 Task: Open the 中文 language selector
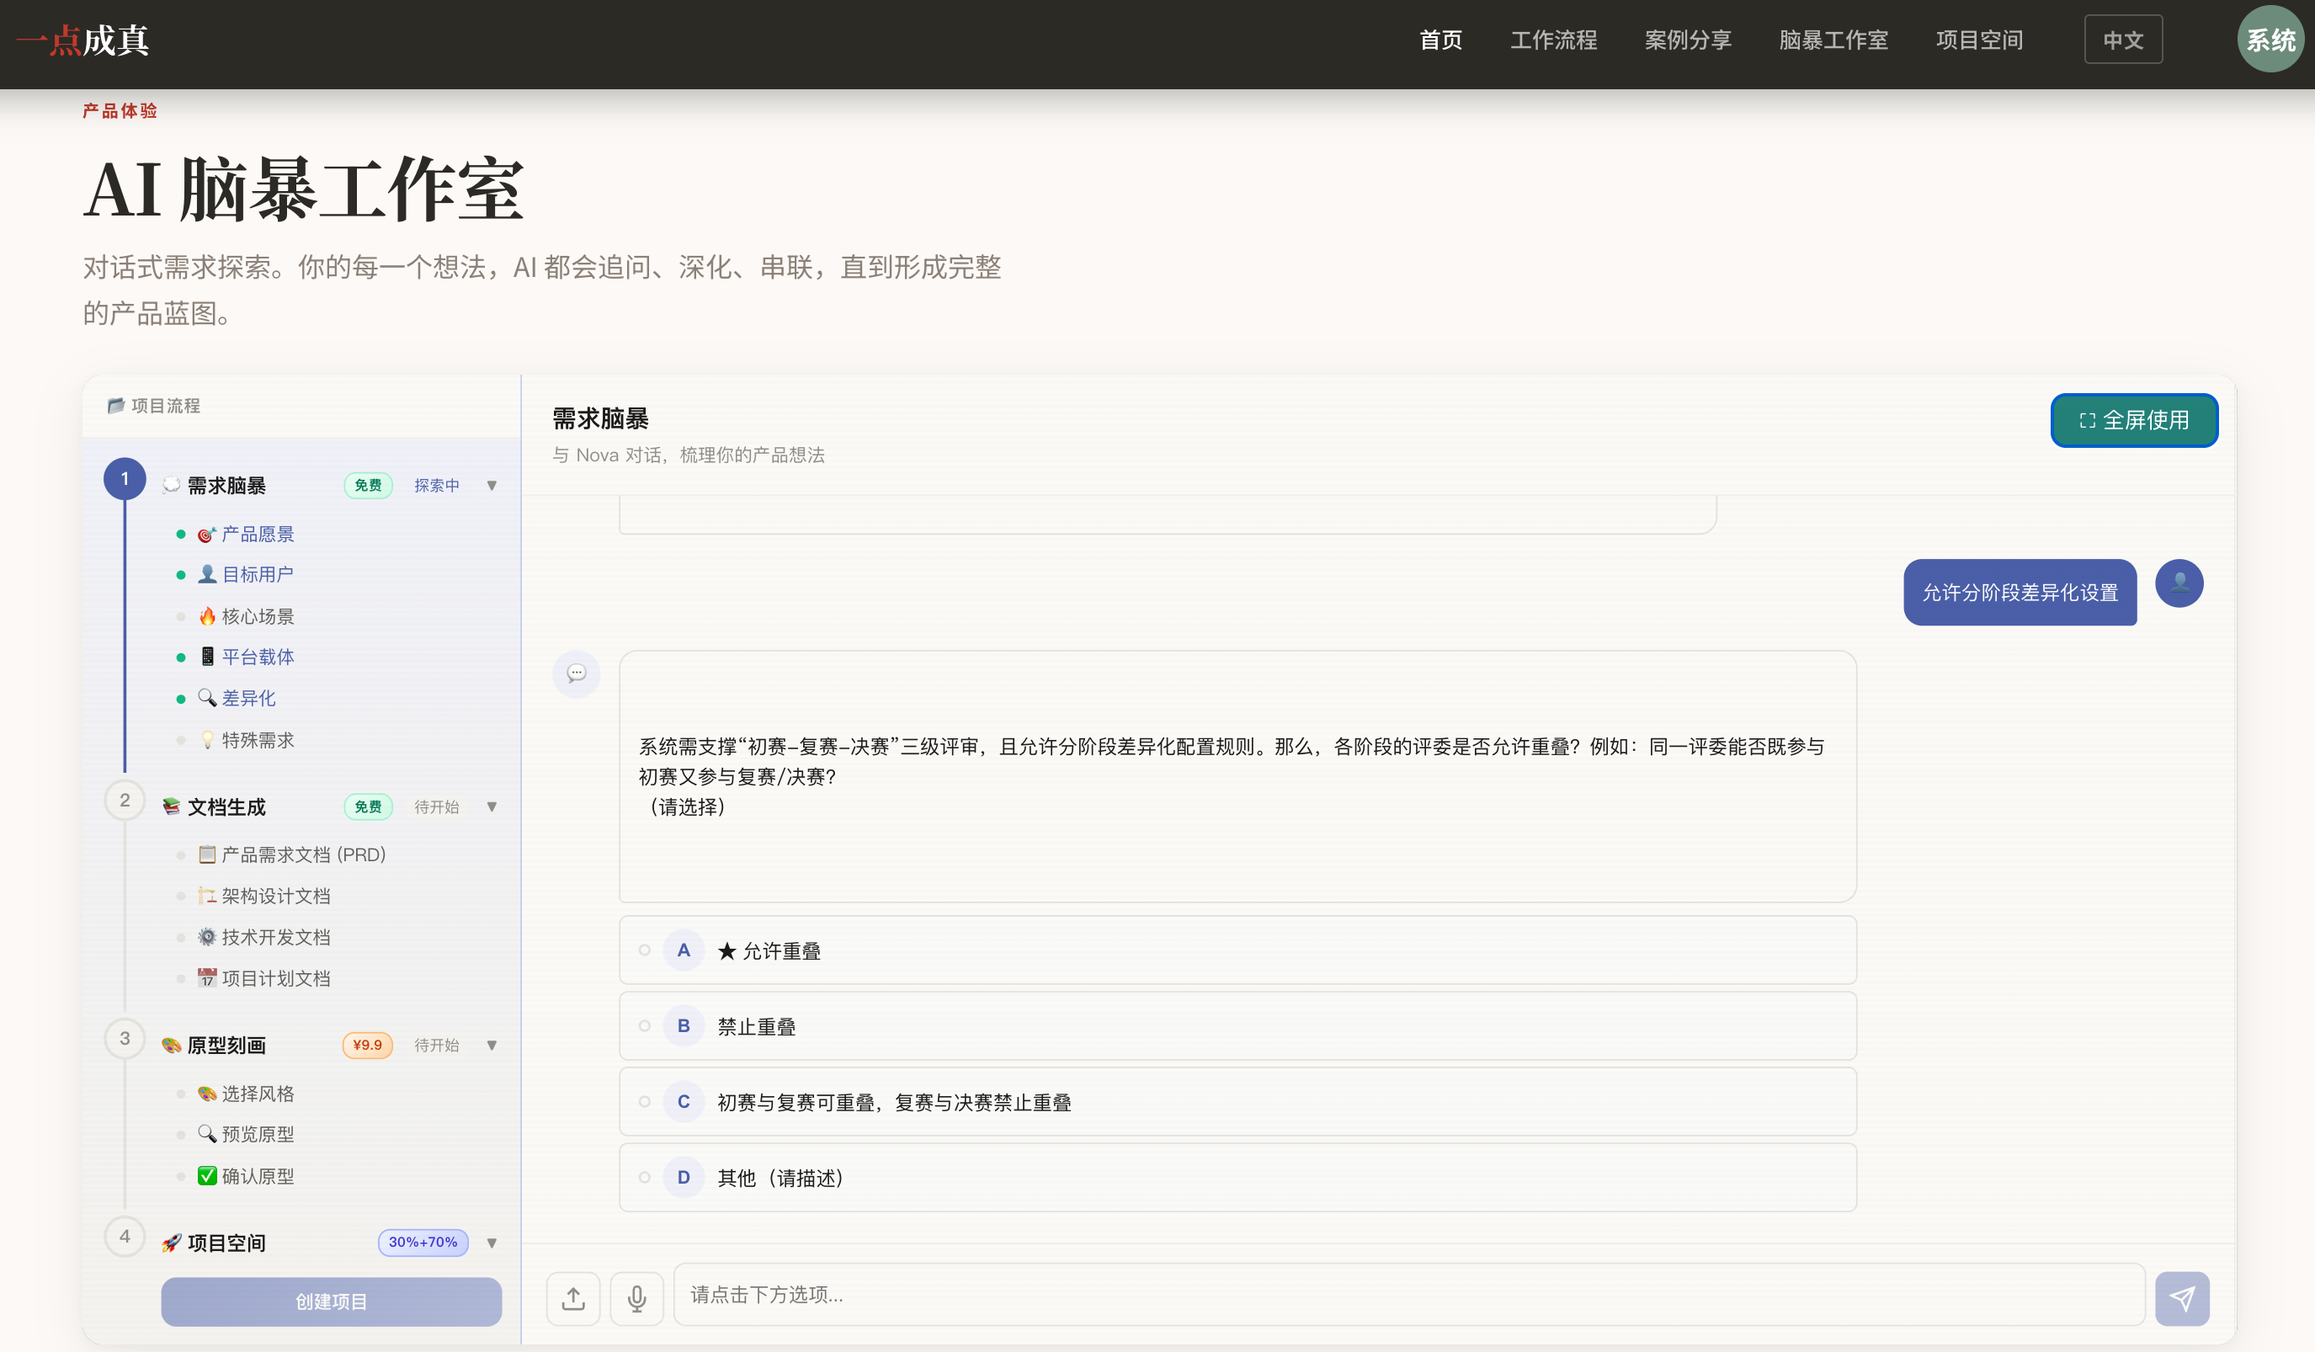(x=2123, y=40)
